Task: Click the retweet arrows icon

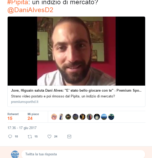Action: click(x=30, y=136)
